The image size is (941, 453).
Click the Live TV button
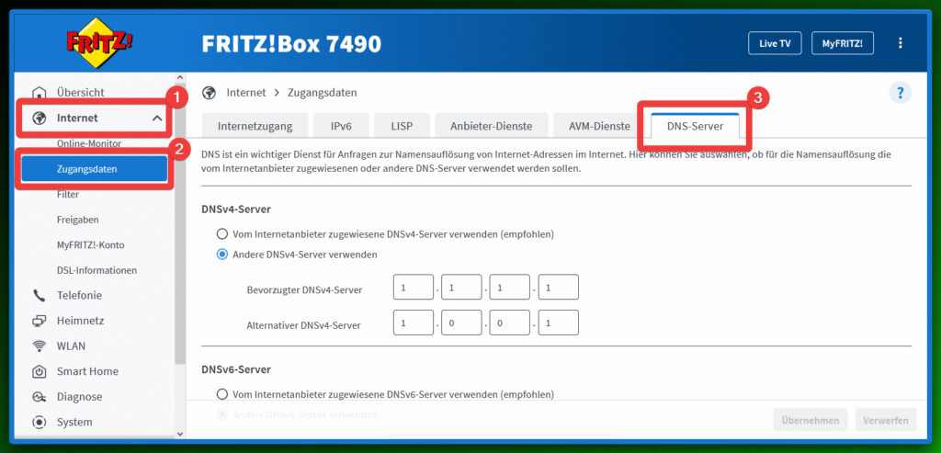774,43
